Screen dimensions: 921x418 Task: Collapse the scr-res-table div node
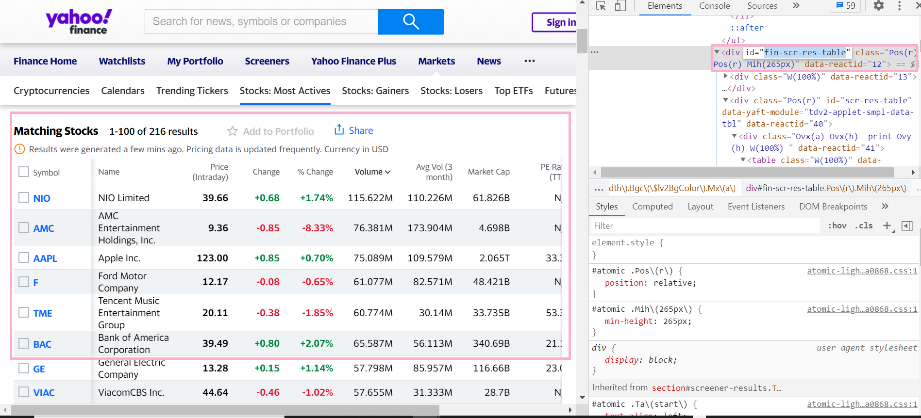coord(725,100)
